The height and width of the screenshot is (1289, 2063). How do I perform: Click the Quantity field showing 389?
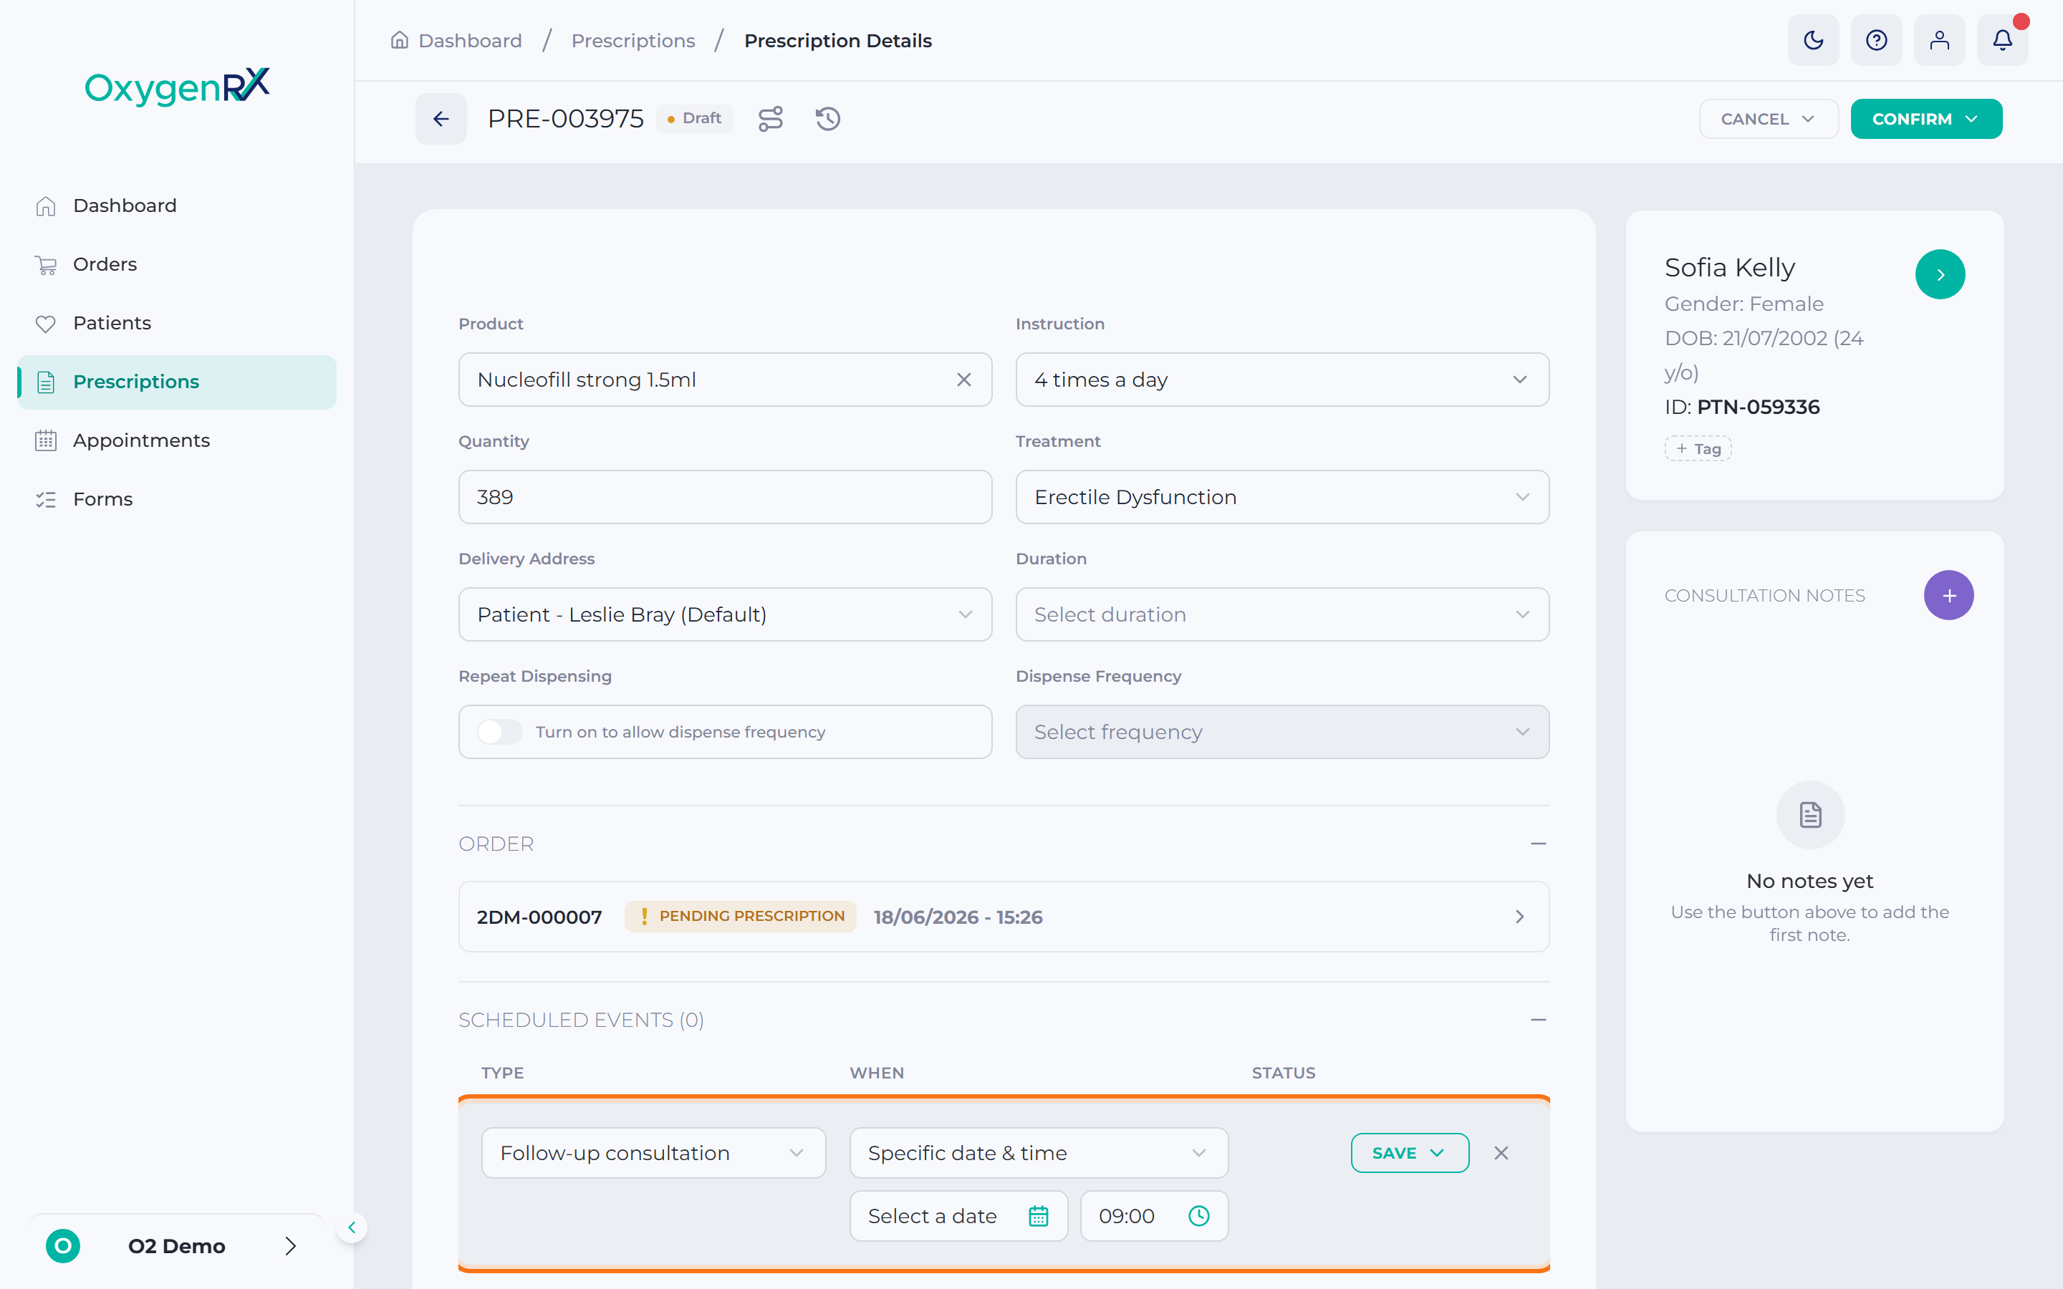coord(725,497)
